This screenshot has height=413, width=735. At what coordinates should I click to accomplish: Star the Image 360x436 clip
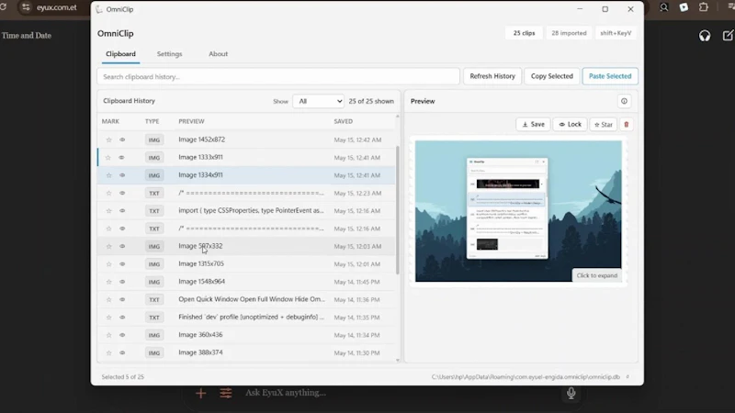click(x=108, y=335)
